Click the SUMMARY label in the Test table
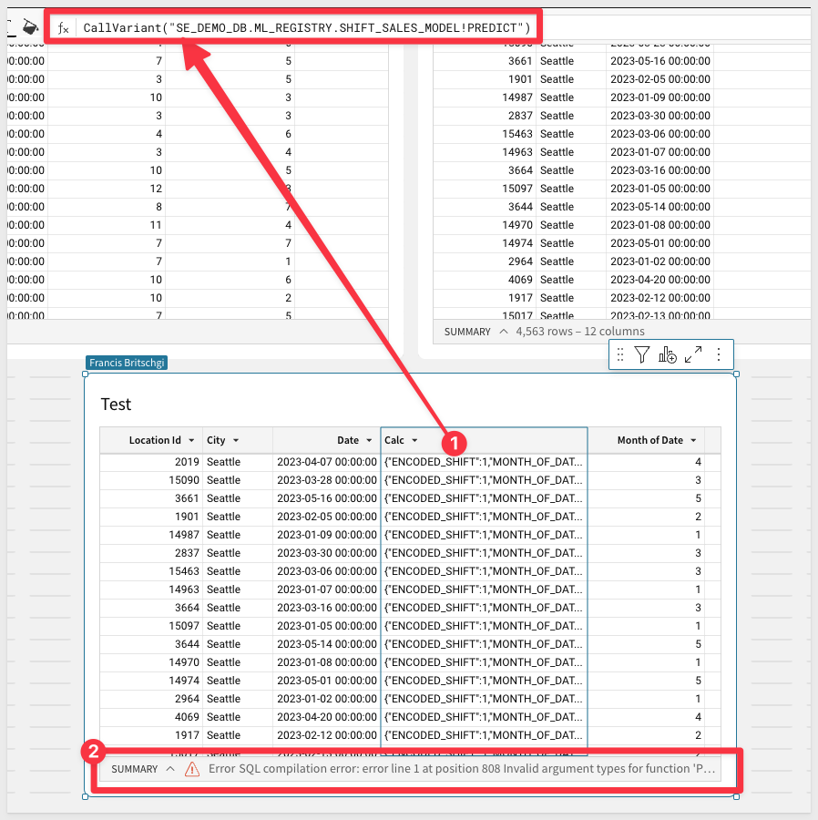Viewport: 818px width, 820px height. [134, 769]
